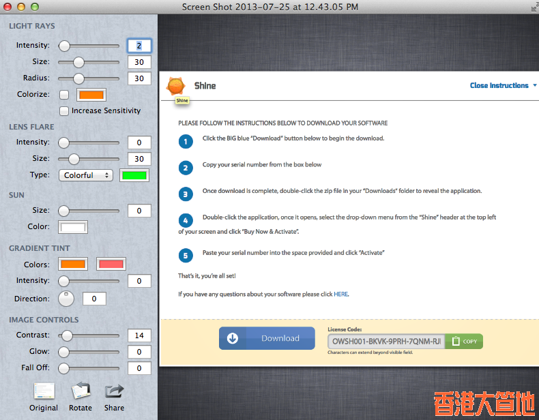539x420 pixels.
Task: Click the Lens Flare Size value field
Action: (x=139, y=159)
